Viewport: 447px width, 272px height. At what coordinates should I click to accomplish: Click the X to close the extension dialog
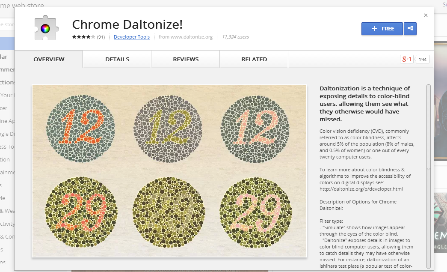coord(426,15)
